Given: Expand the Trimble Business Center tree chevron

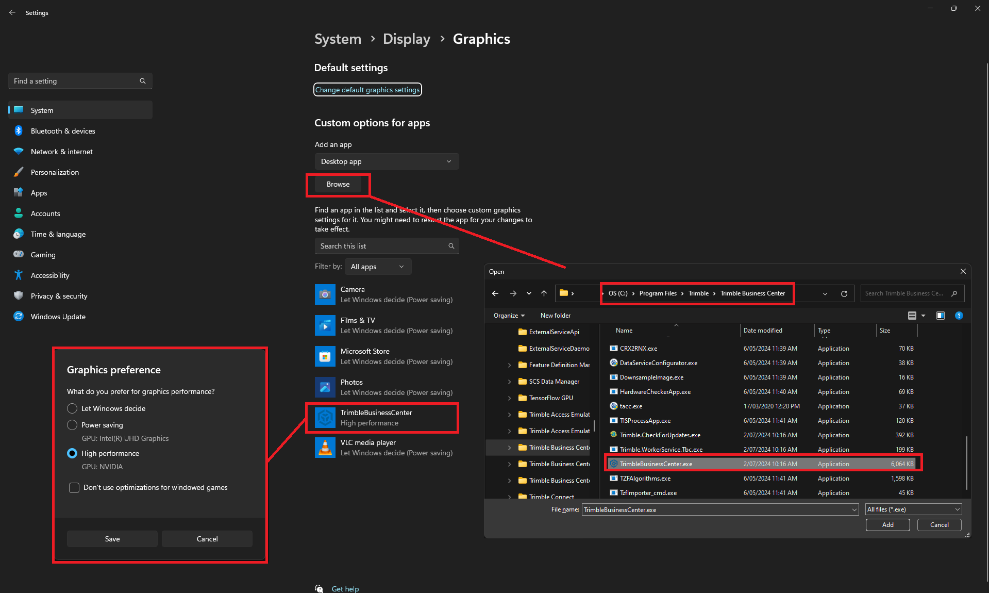Looking at the screenshot, I should tap(509, 447).
